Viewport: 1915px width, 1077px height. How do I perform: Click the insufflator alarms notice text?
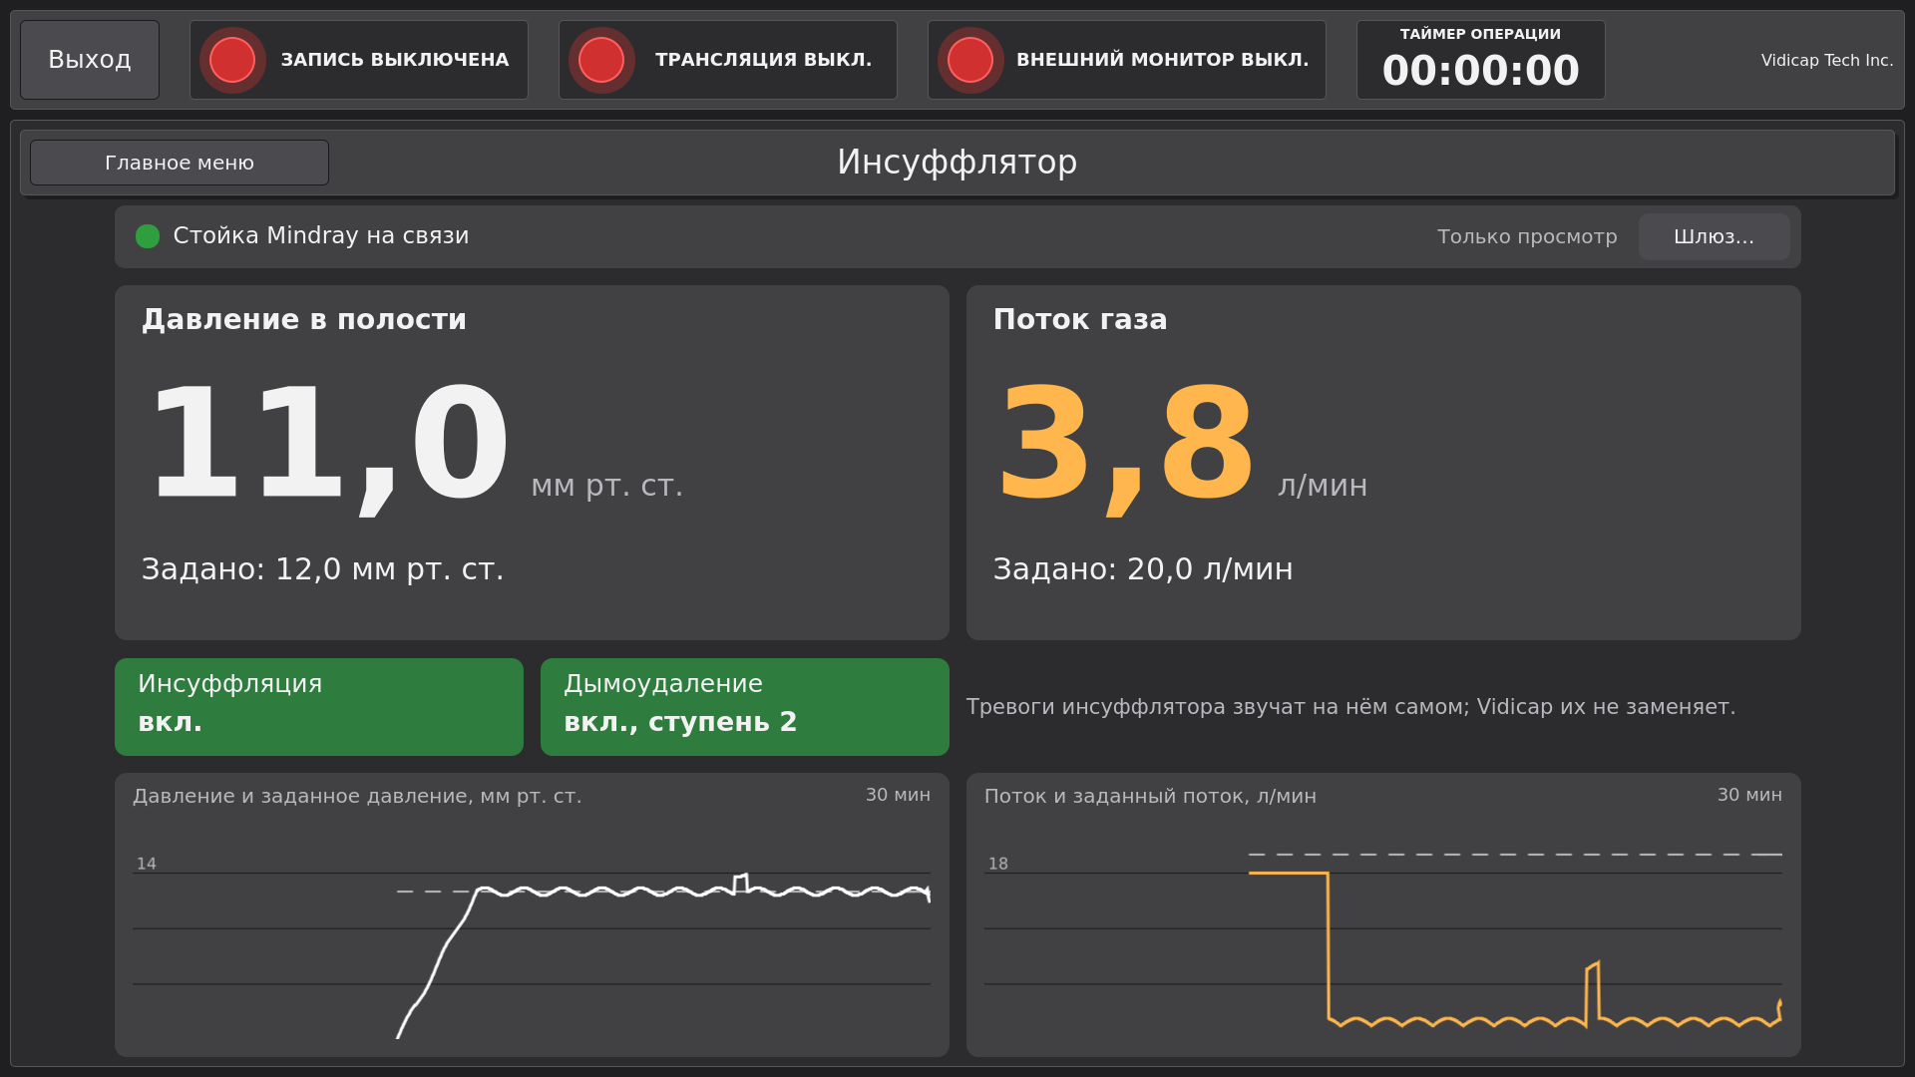click(x=1351, y=707)
